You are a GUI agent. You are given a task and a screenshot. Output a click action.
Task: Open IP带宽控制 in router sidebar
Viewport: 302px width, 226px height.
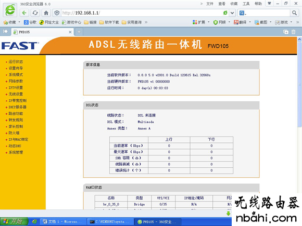[18, 100]
